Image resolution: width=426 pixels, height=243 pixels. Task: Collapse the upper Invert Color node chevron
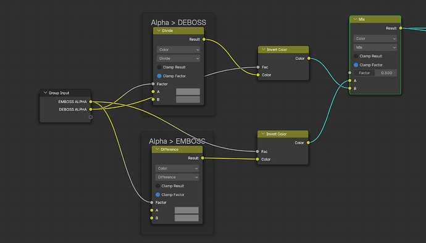pyautogui.click(x=263, y=50)
